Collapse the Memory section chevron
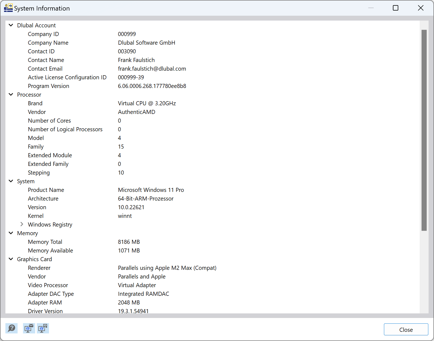This screenshot has height=341, width=434. (11, 233)
